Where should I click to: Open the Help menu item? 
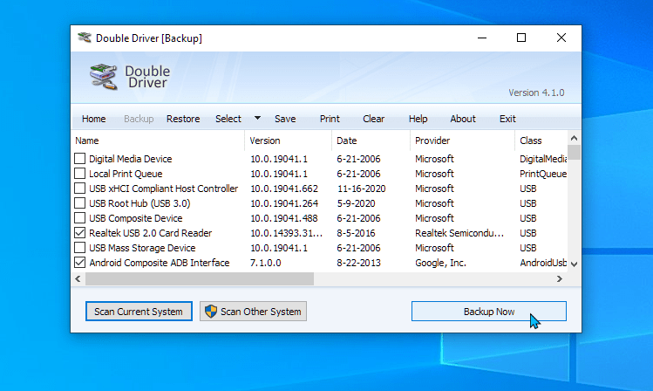pos(418,119)
